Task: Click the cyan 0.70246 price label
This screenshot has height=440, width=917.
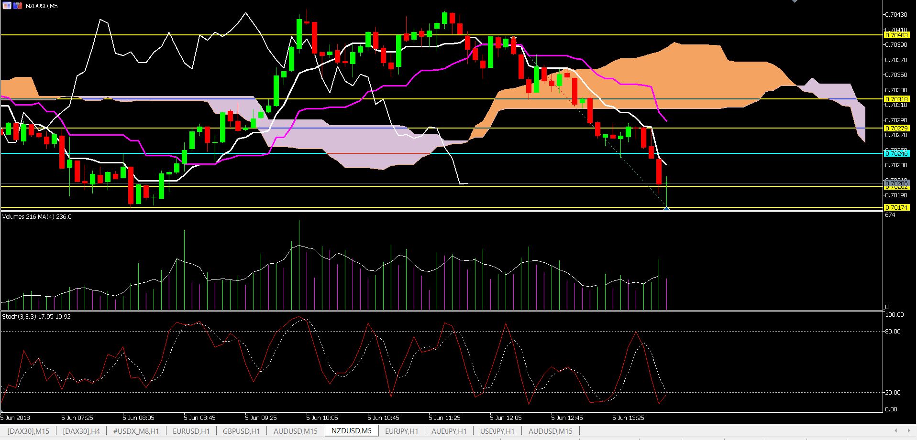Action: [x=896, y=153]
